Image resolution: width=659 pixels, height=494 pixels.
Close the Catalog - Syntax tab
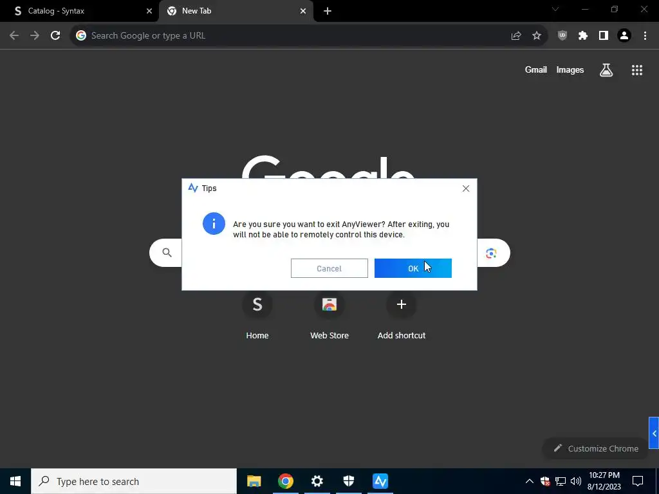click(149, 11)
